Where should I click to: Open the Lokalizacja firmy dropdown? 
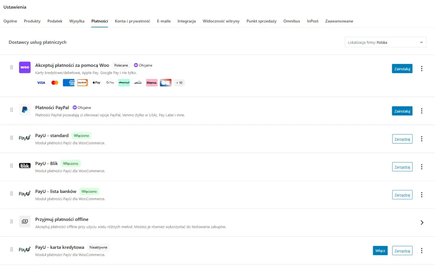coord(385,42)
